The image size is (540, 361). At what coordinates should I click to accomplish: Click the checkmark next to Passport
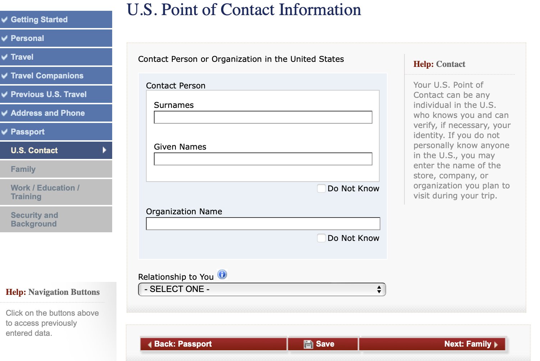pos(4,132)
